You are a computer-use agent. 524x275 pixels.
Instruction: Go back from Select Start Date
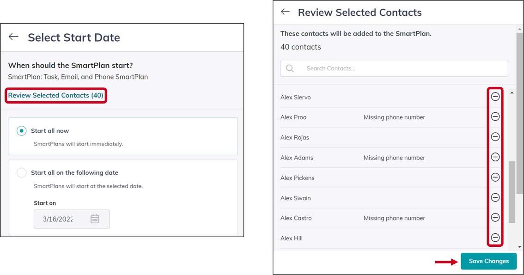(x=14, y=37)
